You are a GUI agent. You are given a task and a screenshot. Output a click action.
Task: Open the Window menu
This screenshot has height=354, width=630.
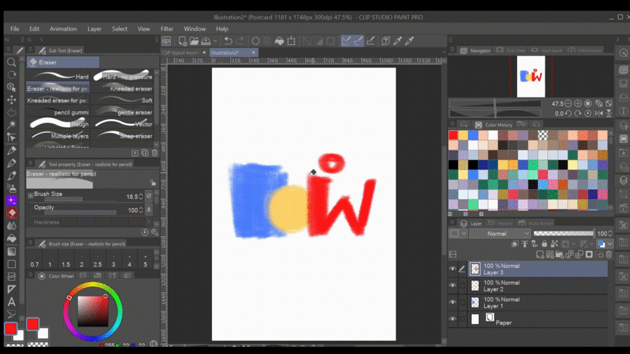tap(194, 29)
